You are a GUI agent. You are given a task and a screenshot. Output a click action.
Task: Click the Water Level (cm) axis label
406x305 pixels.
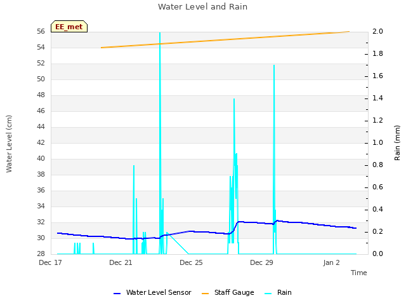point(9,144)
